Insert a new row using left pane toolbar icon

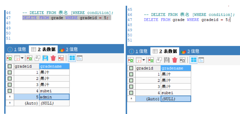coord(29,58)
